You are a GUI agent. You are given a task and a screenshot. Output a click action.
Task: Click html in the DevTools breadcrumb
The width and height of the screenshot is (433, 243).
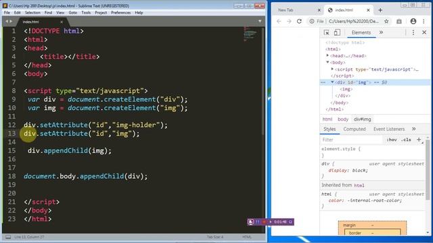(x=327, y=119)
